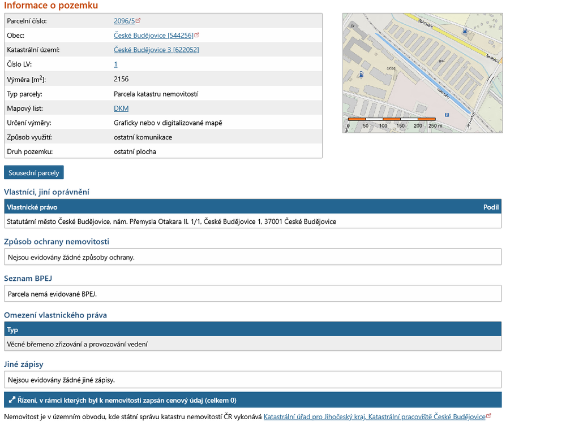Click the parking icon on the map
The image size is (566, 426).
tap(447, 115)
